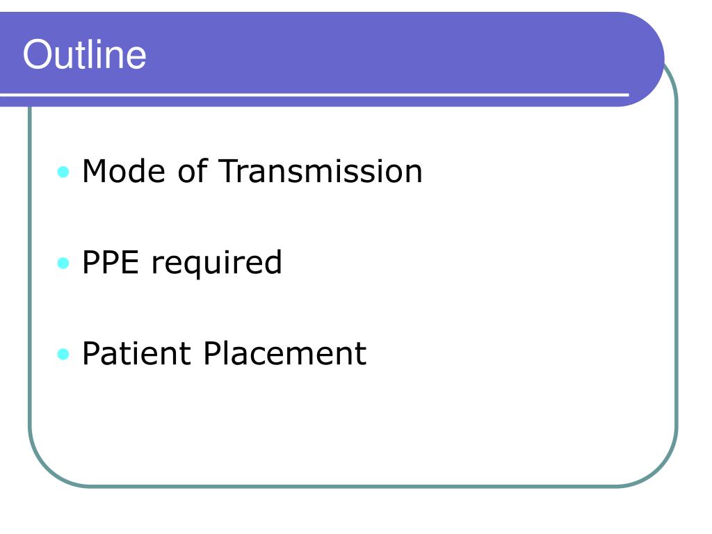Select the word required
Screen dimensions: 712x534
216,264
